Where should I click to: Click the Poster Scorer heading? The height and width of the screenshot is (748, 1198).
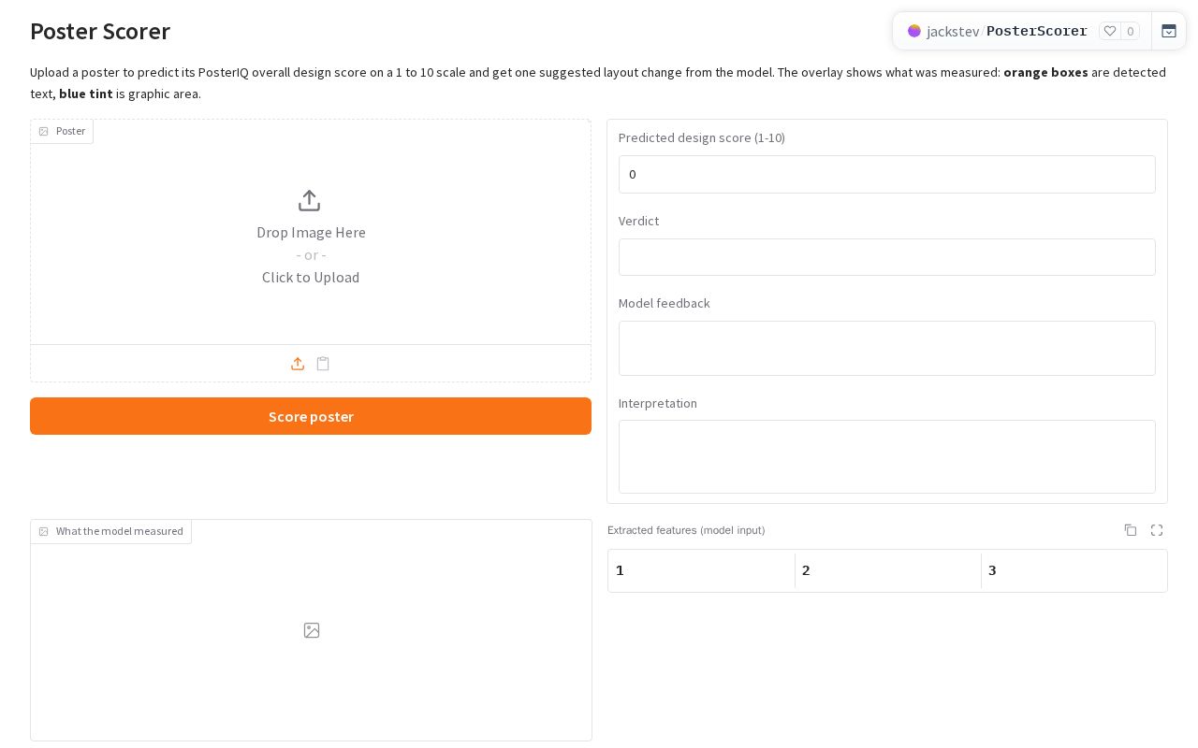pyautogui.click(x=100, y=31)
